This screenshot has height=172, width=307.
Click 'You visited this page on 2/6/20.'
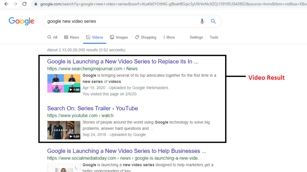point(110,94)
